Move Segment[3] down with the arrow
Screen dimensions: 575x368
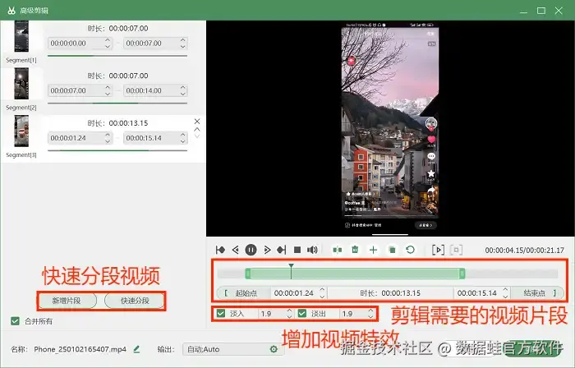tap(197, 136)
